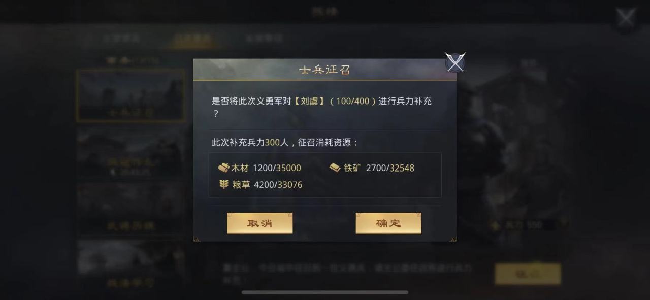The height and width of the screenshot is (300, 650).
Task: Close the 士兵征召 dialog via crossed-swords icon
Action: (x=455, y=62)
